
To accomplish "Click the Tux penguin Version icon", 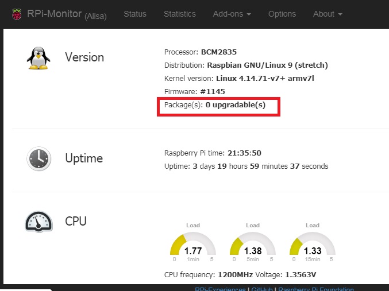I will pyautogui.click(x=38, y=57).
